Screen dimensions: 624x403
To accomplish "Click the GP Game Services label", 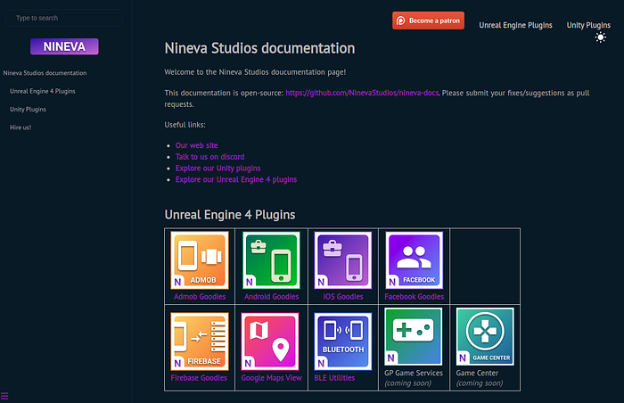I will coord(414,374).
